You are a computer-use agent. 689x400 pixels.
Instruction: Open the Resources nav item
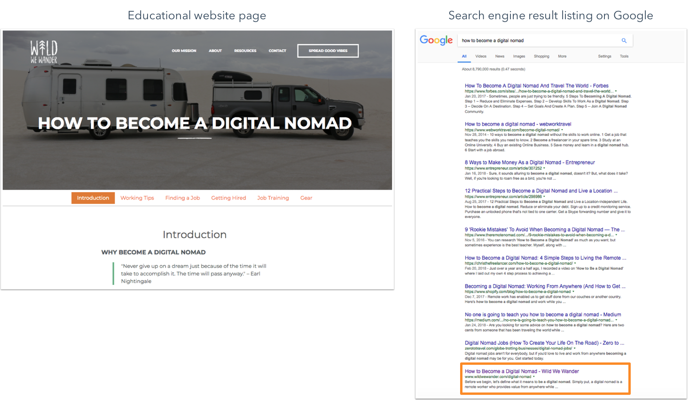point(245,51)
